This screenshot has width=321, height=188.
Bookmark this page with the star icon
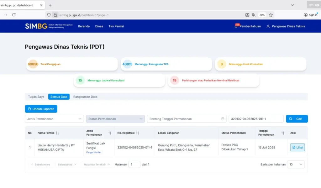click(271, 15)
